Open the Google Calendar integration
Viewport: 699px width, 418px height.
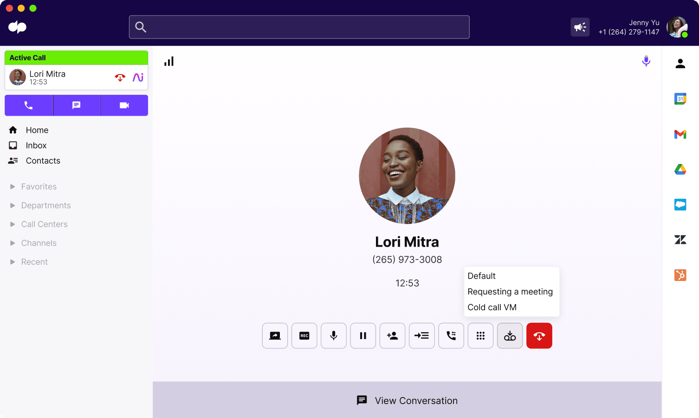680,98
